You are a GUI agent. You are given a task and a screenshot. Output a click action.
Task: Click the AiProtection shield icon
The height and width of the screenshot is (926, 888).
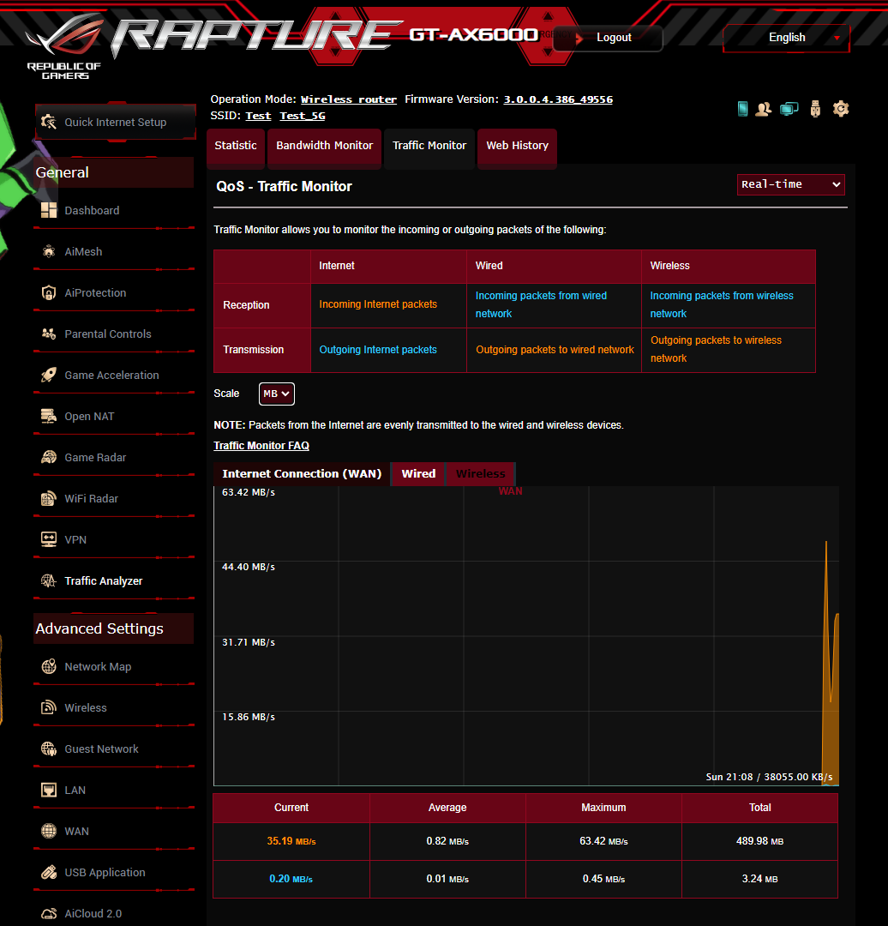point(49,293)
